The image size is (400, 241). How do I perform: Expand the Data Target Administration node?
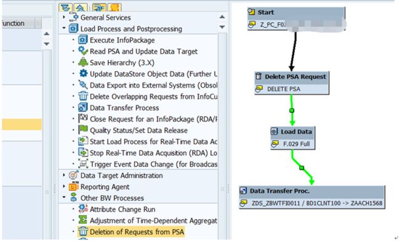64,175
